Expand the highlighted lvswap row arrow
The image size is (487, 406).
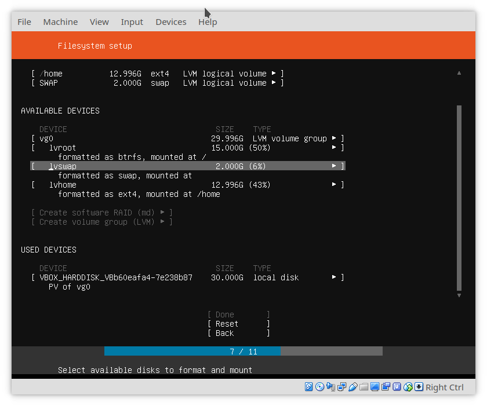click(334, 166)
